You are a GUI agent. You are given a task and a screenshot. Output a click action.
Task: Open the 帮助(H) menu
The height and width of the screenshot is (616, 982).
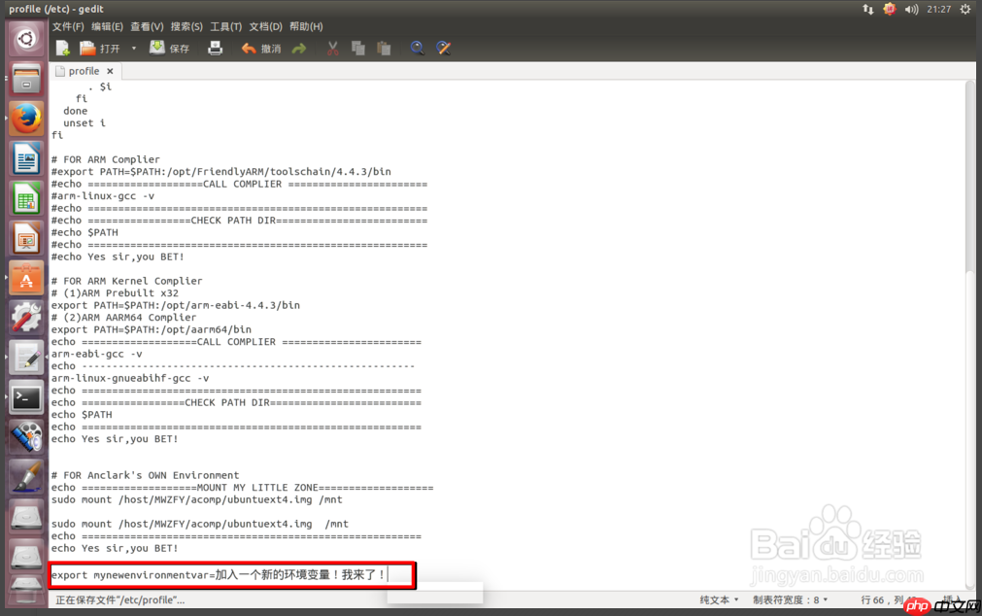pos(306,26)
